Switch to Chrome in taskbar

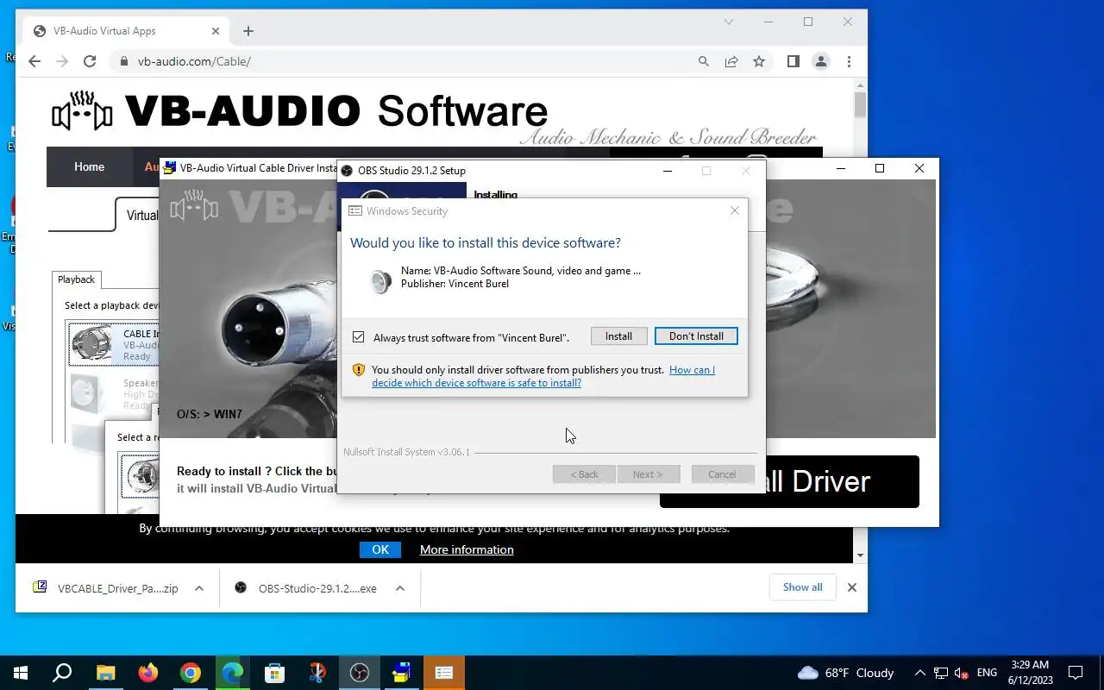pyautogui.click(x=190, y=673)
